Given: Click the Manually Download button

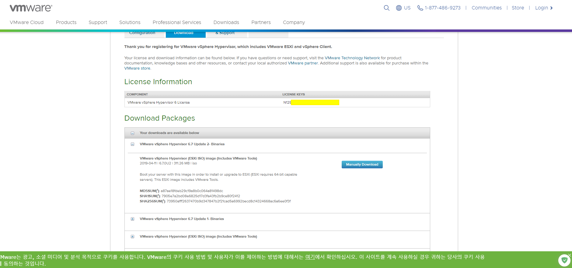Looking at the screenshot, I should [362, 165].
